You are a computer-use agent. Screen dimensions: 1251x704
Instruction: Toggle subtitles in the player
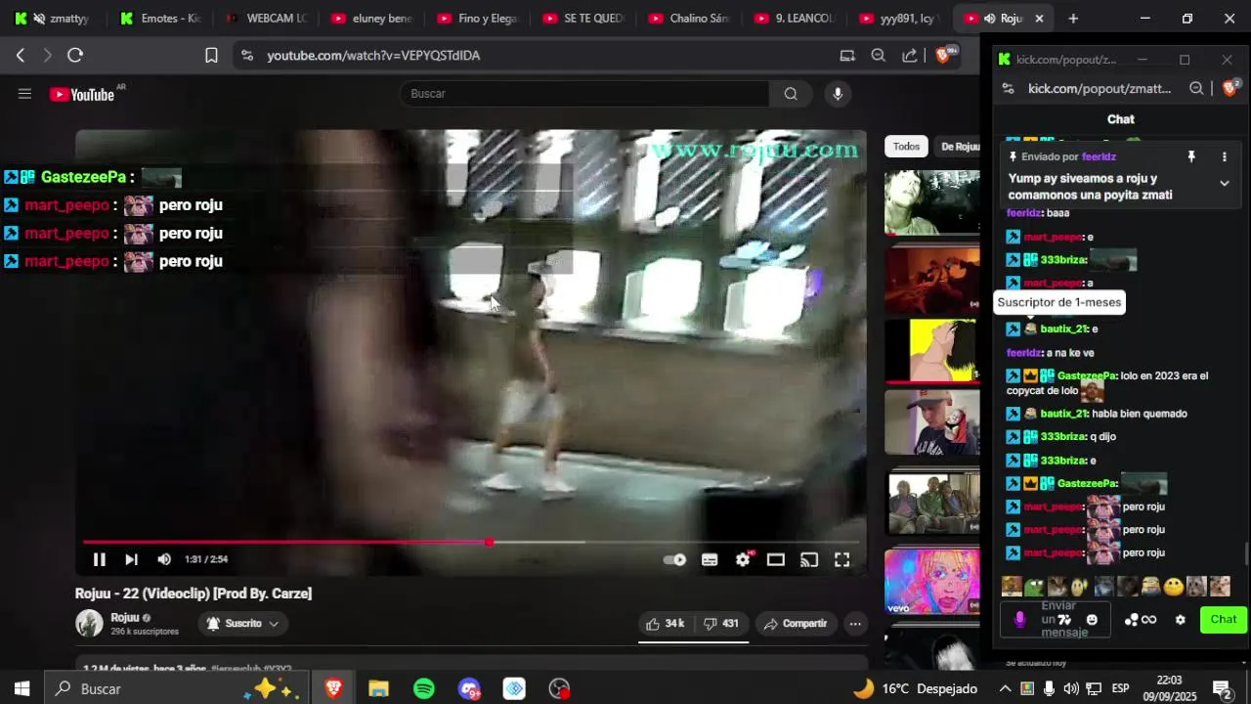[x=710, y=559]
